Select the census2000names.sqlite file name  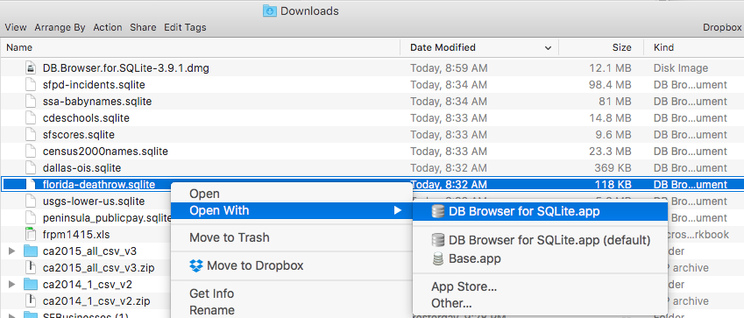105,152
